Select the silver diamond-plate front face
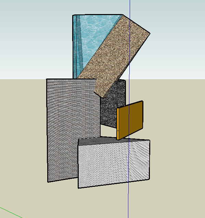The image size is (205, 218). pyautogui.click(x=114, y=164)
